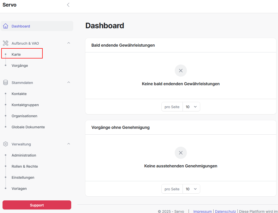278x213 pixels.
Task: Collapse the Aufbruch & VAO section
Action: tap(68, 43)
